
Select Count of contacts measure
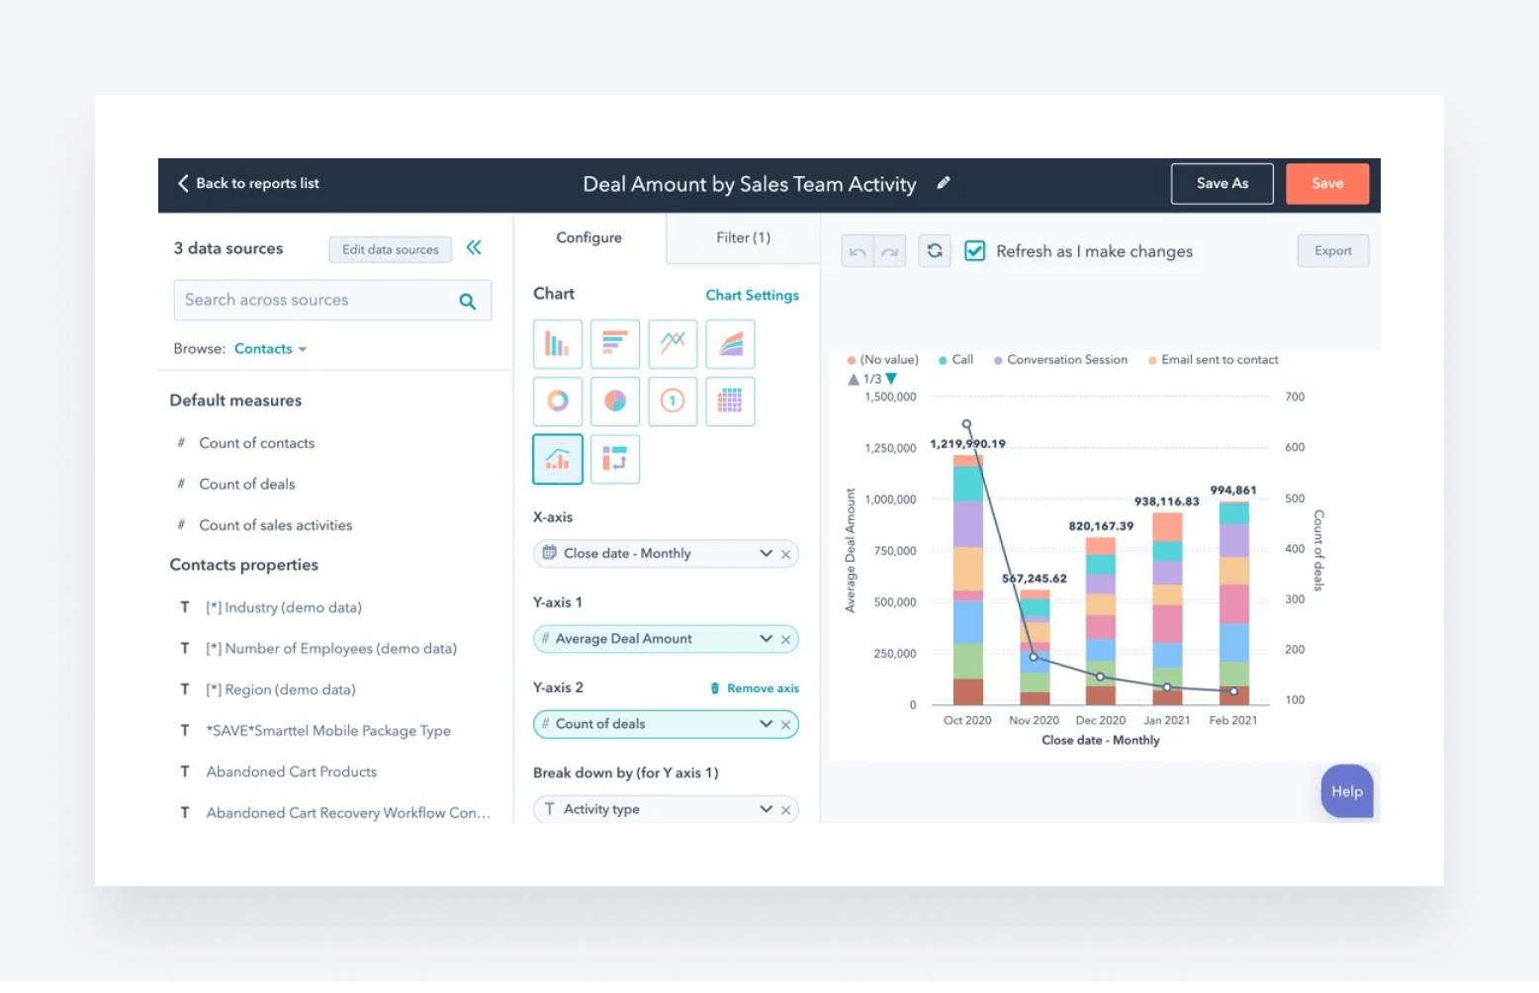tap(257, 444)
